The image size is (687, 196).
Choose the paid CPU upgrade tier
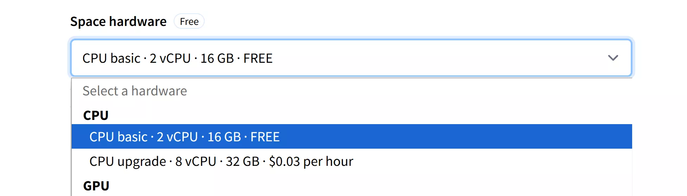[x=221, y=162]
